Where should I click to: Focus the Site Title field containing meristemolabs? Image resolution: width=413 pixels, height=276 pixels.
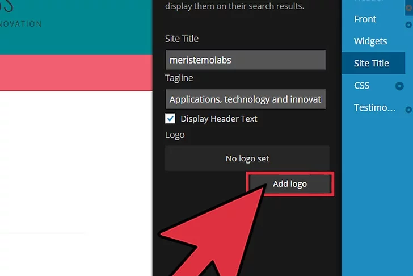coord(245,60)
